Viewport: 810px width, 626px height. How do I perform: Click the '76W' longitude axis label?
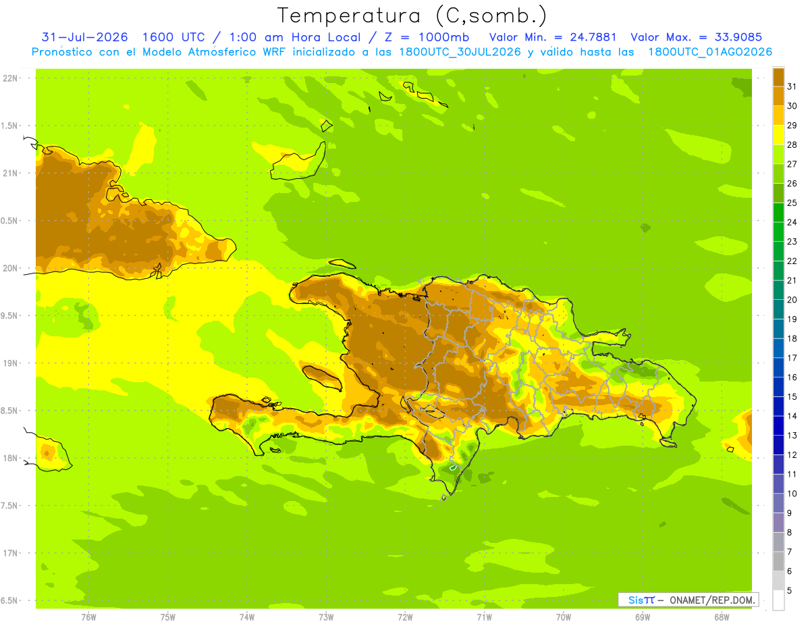pos(88,617)
